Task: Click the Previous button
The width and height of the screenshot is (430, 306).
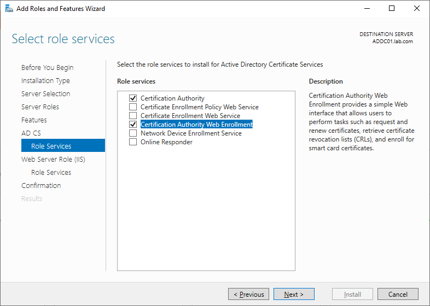Action: tap(248, 294)
